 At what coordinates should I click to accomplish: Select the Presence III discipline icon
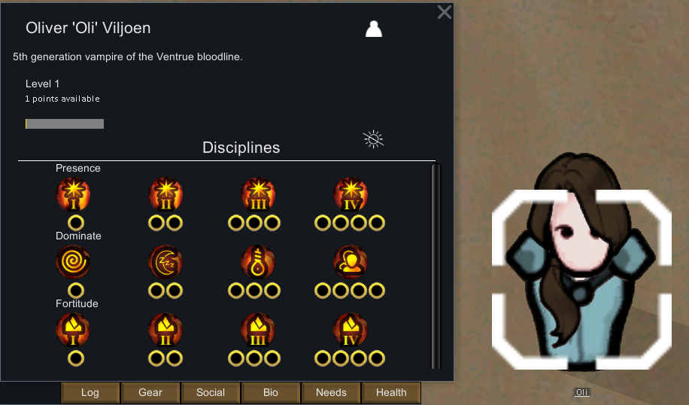259,194
